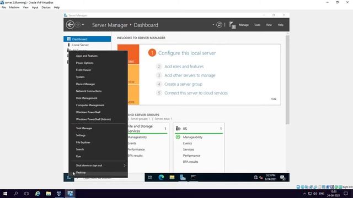The width and height of the screenshot is (353, 198).
Task: Open navigation history dropdown beside forward arrow
Action: [83, 25]
